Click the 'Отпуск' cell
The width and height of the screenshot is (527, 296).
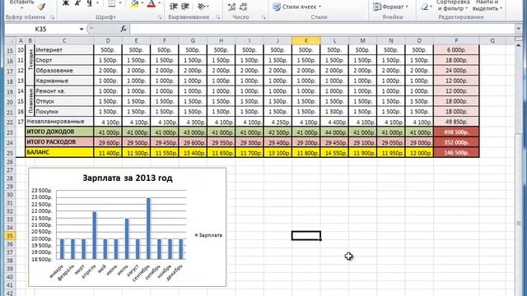click(x=64, y=101)
